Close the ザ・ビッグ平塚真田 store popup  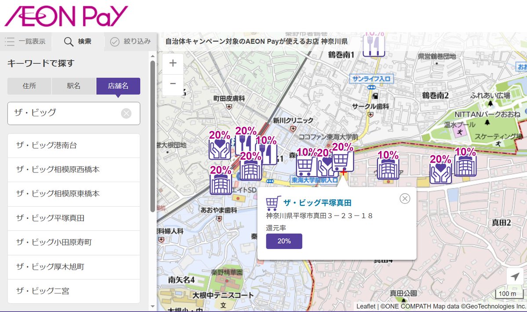click(x=405, y=199)
